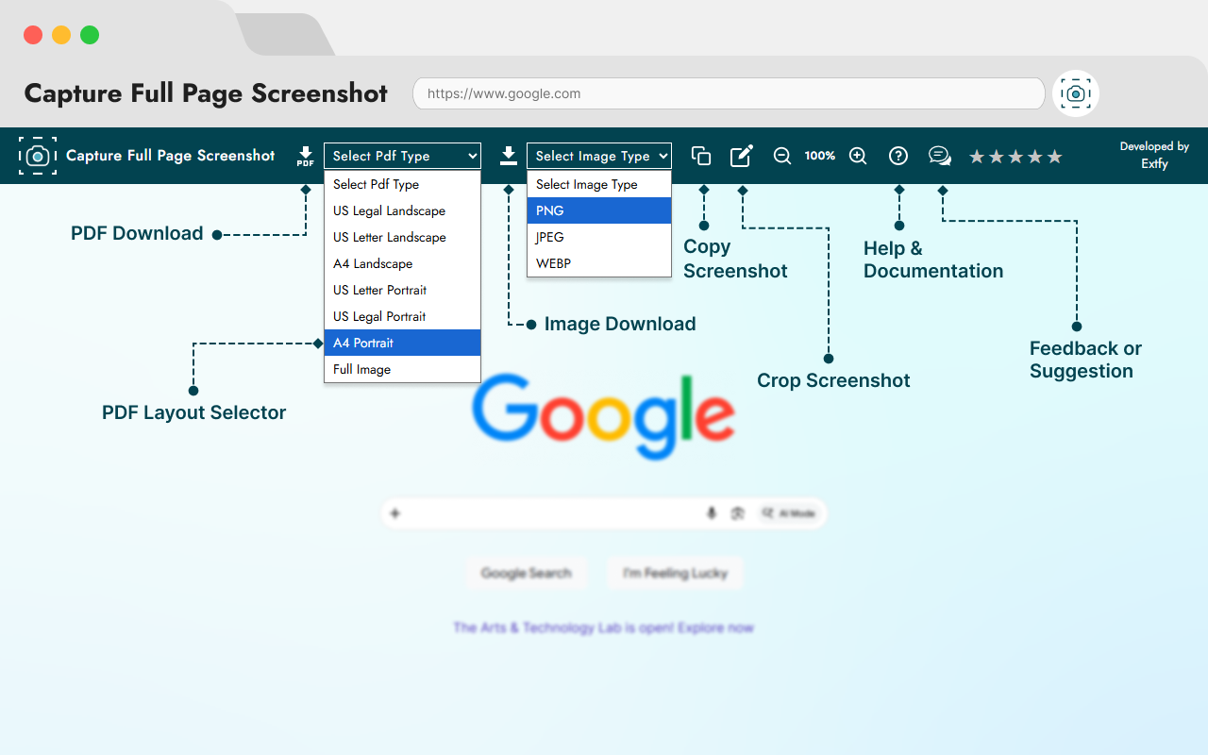1208x755 pixels.
Task: Click the camera logo in the dark toolbar
Action: tap(38, 156)
